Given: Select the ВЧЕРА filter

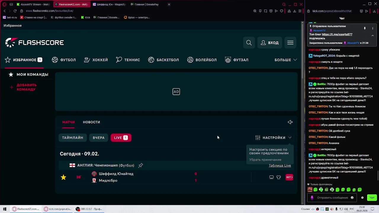Looking at the screenshot, I should coord(99,138).
